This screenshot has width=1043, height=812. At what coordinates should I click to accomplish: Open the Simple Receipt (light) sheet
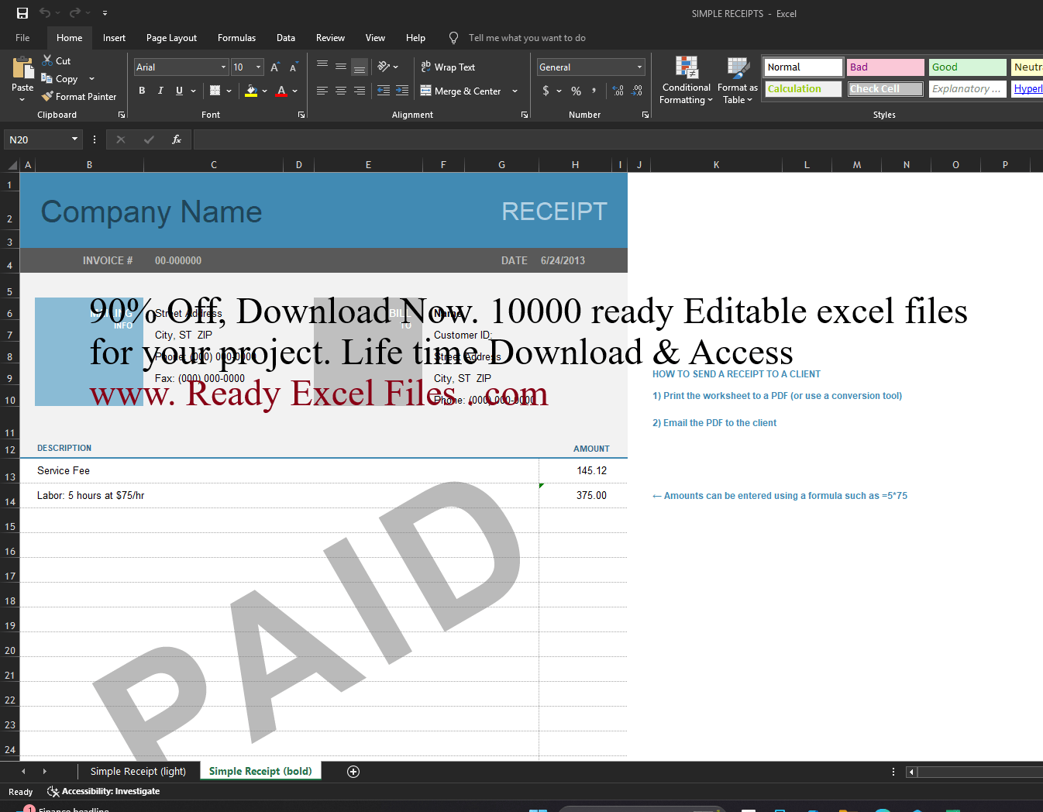(138, 771)
